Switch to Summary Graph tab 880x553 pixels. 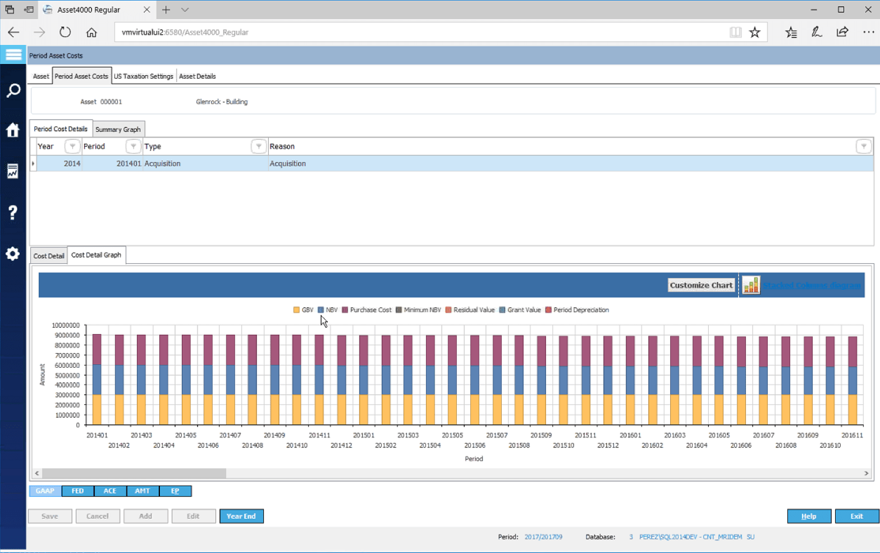(118, 129)
